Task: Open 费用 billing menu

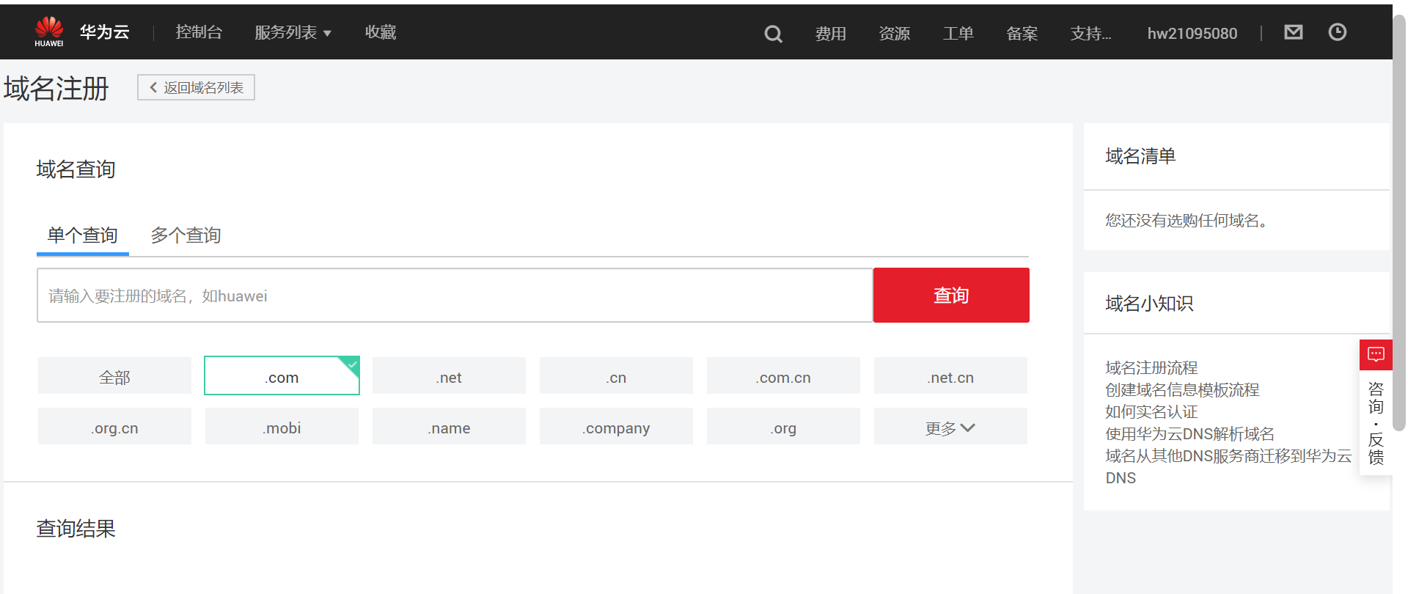Action: (831, 34)
